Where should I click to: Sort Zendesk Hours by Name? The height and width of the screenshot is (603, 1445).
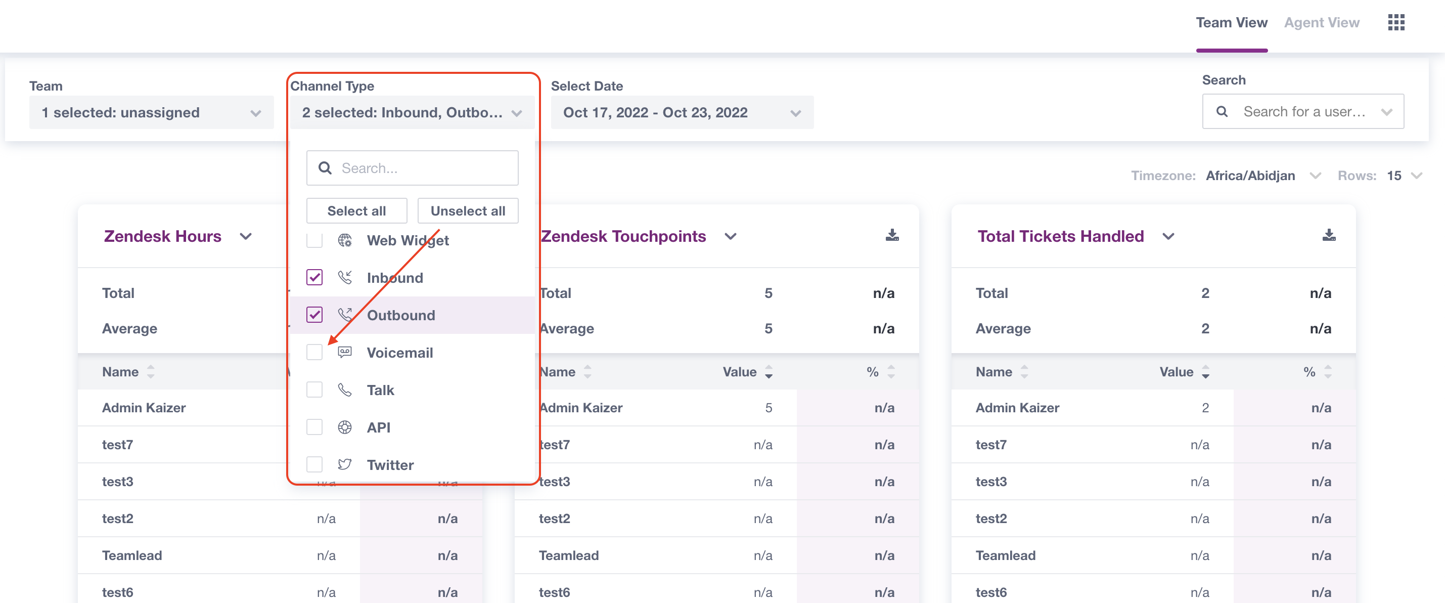pyautogui.click(x=150, y=372)
